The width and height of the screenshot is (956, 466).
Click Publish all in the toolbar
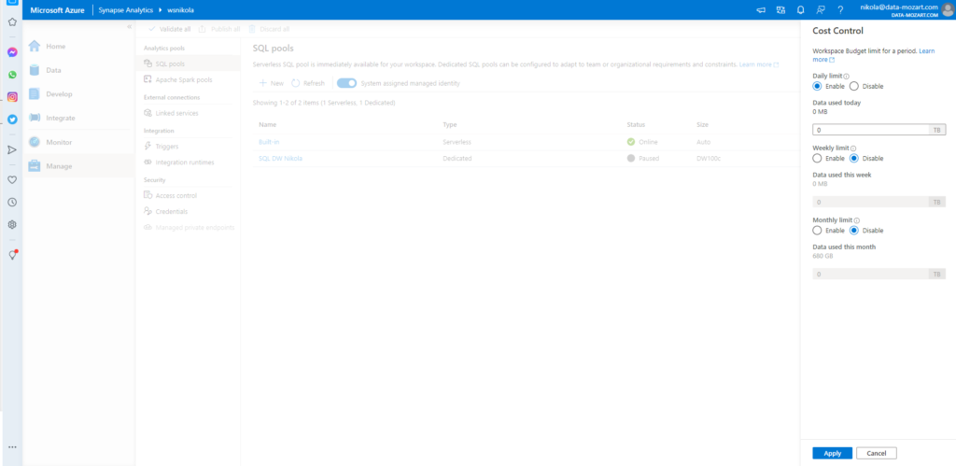(218, 29)
